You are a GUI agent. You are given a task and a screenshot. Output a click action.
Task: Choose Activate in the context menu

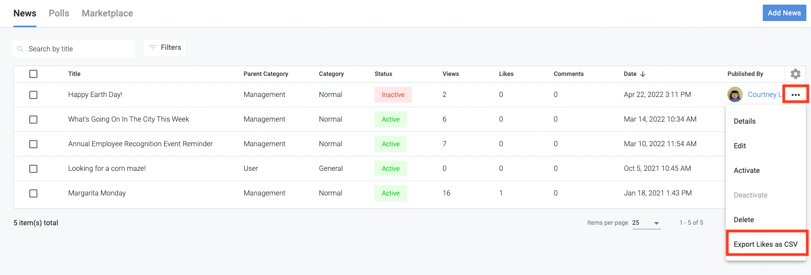(x=746, y=170)
